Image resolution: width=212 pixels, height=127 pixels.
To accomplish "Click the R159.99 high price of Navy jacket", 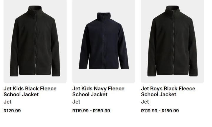I will 102,111.
